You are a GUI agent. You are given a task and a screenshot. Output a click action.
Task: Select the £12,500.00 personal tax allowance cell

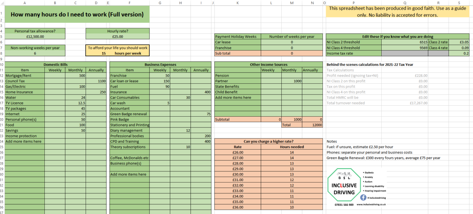(x=34, y=36)
